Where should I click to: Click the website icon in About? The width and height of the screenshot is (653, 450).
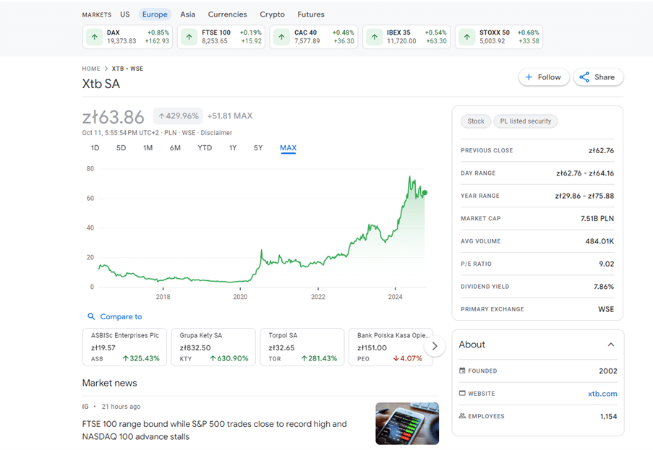pos(463,394)
